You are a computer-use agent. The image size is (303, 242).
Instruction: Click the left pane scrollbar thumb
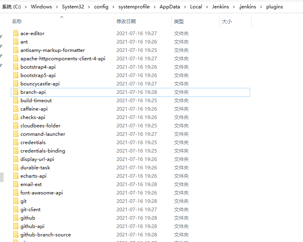point(2,177)
